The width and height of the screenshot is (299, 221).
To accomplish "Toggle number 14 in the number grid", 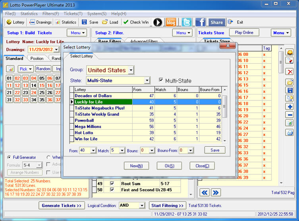I will pos(34,85).
